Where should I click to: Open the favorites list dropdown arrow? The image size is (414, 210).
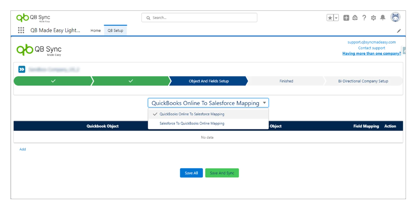[x=336, y=18]
